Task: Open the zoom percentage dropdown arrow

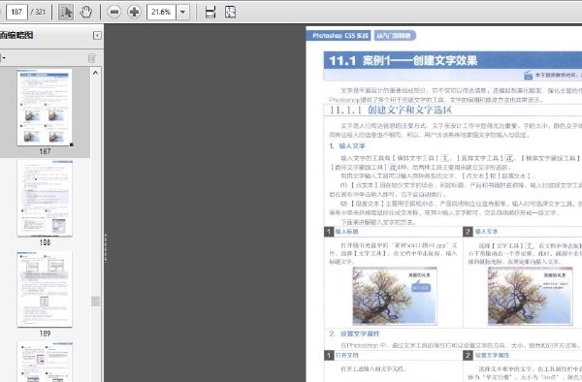Action: (x=182, y=12)
